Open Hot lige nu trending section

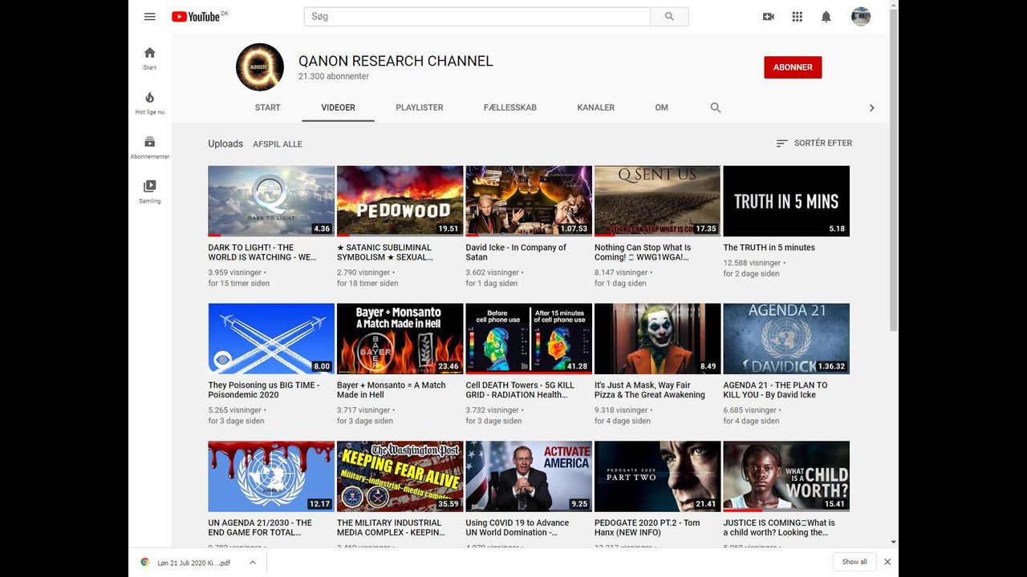tap(150, 103)
